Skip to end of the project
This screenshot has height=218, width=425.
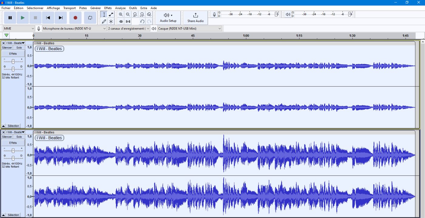click(x=61, y=18)
